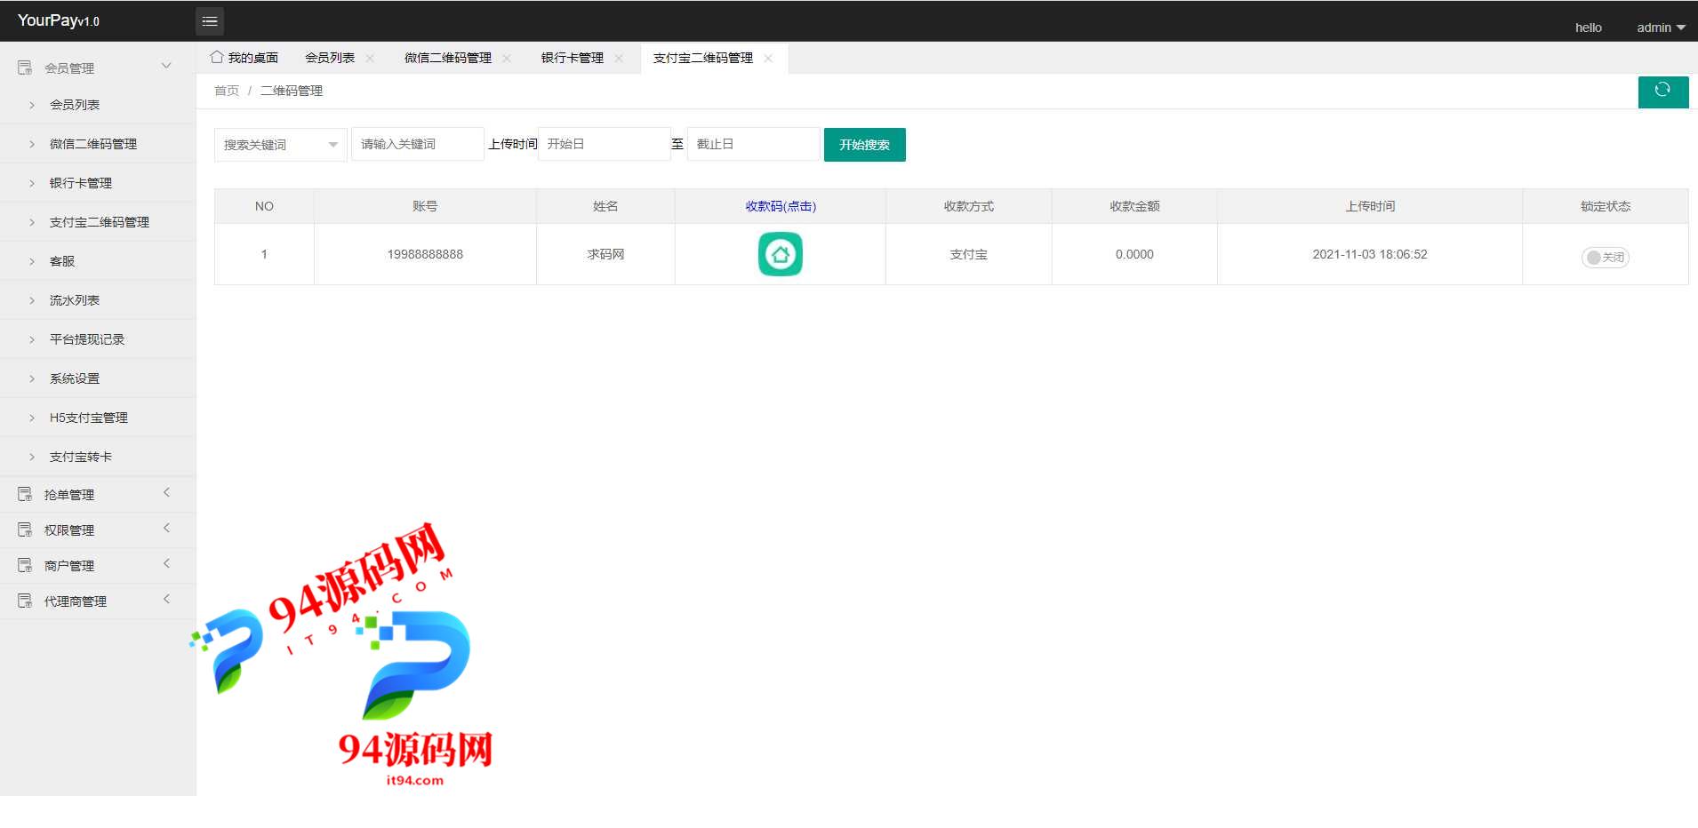Click the 账号 column header
1698x828 pixels.
click(x=425, y=206)
